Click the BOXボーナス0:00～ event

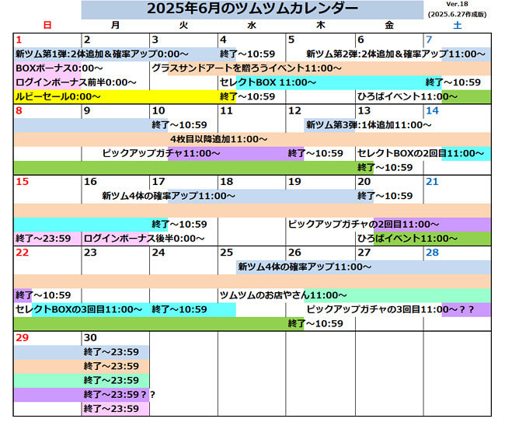[x=60, y=68]
